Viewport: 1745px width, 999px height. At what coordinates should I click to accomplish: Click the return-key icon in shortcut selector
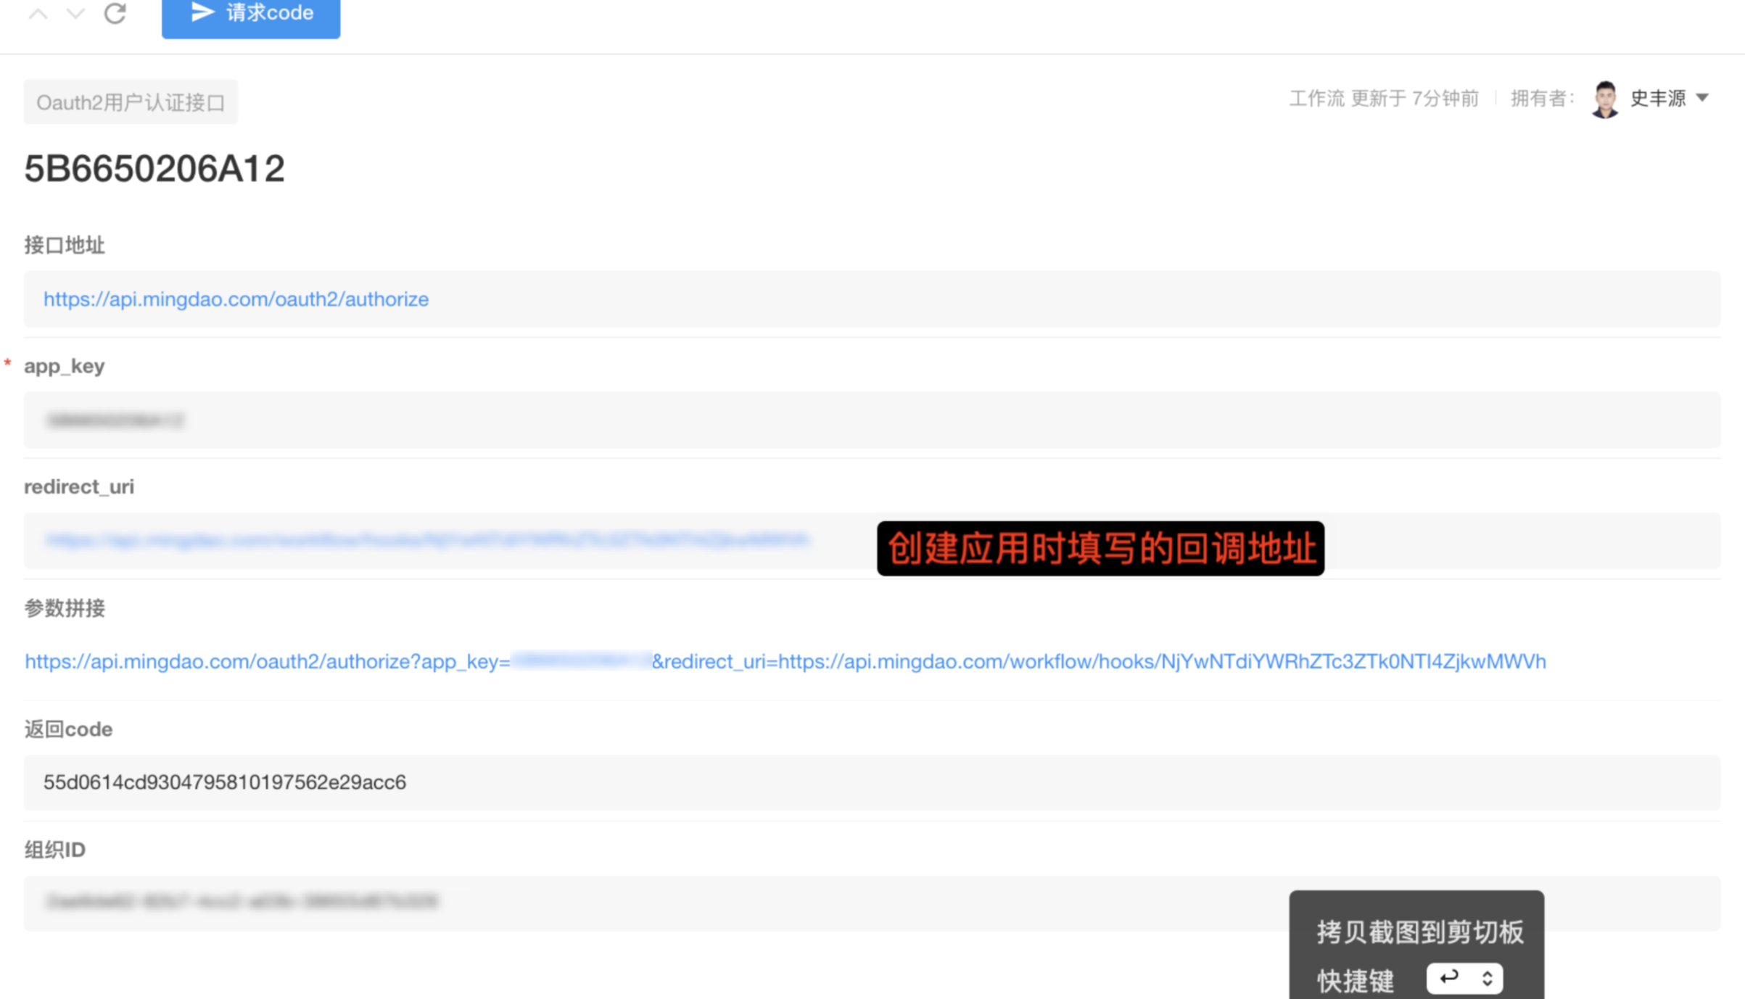coord(1449,978)
